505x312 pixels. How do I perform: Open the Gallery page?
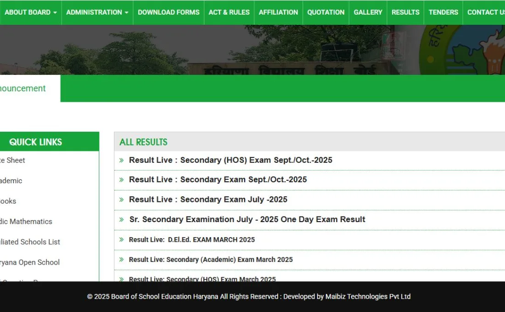pyautogui.click(x=368, y=12)
